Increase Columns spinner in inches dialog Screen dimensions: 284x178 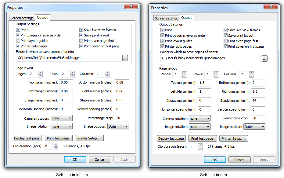[107, 73]
